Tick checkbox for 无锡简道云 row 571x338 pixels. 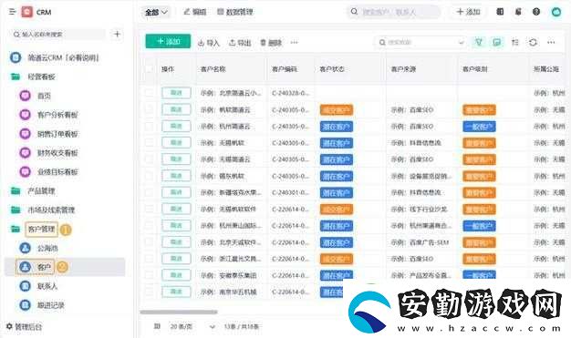(150, 159)
